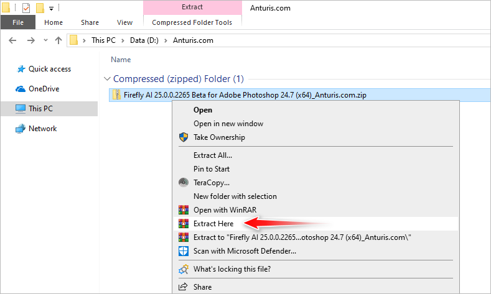Expand the recent locations dropdown
This screenshot has width=491, height=294.
45,40
